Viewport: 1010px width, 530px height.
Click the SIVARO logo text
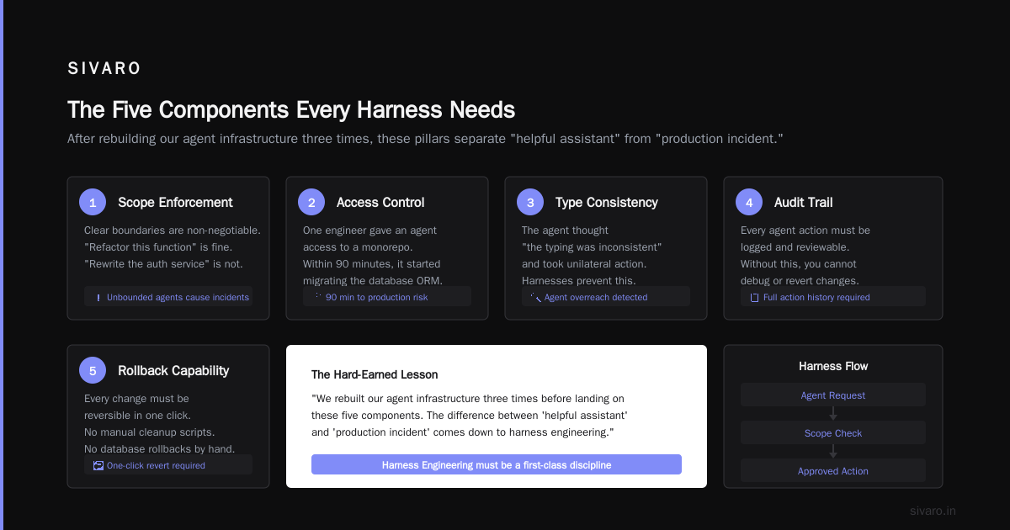104,69
